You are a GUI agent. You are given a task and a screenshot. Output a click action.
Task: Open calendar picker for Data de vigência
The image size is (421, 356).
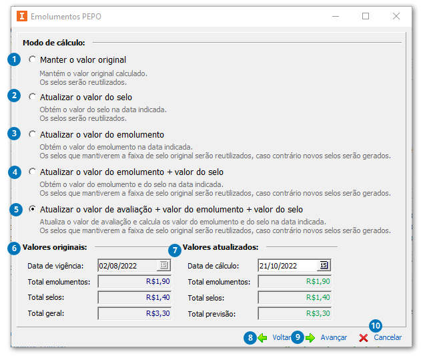coord(163,265)
